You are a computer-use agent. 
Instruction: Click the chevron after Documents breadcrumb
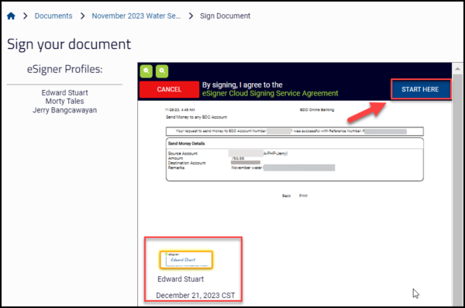(x=82, y=16)
